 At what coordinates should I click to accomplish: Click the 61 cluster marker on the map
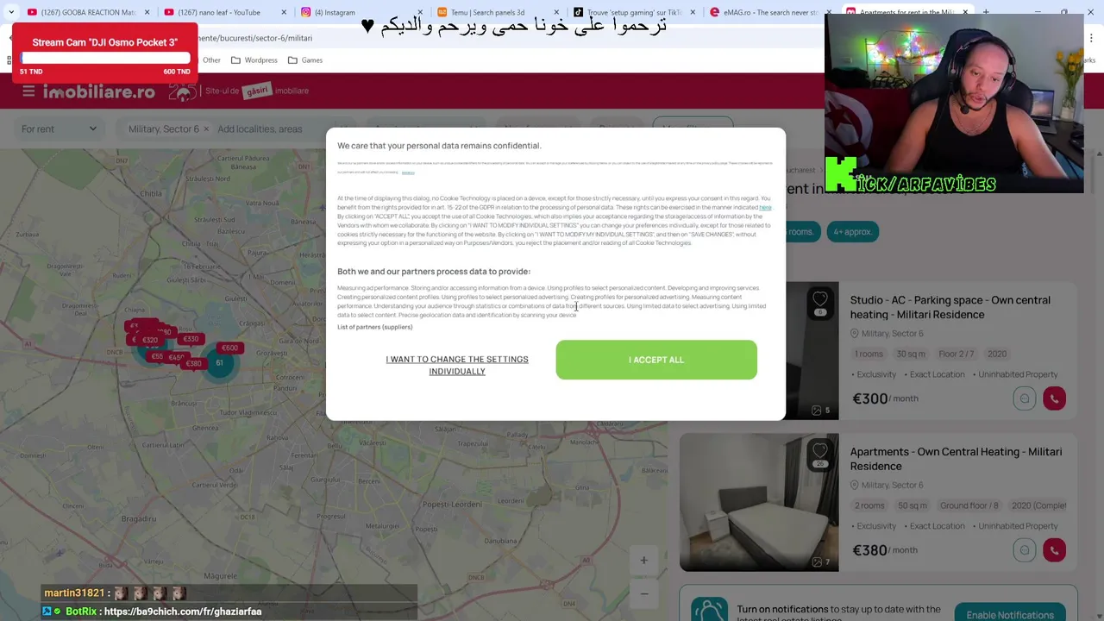[219, 363]
